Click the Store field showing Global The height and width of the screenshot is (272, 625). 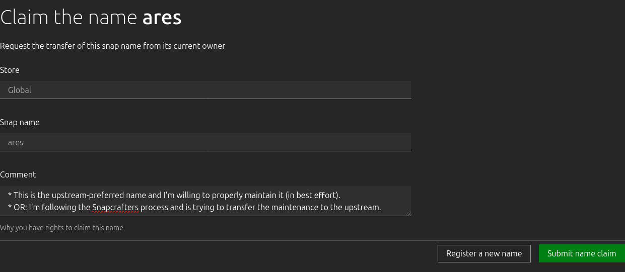[205, 90]
